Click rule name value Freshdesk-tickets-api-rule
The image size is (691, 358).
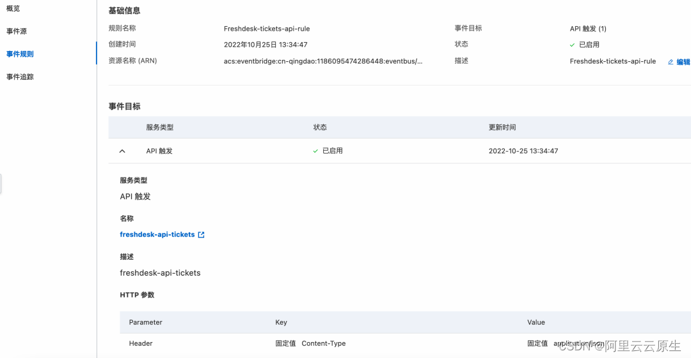pyautogui.click(x=267, y=29)
